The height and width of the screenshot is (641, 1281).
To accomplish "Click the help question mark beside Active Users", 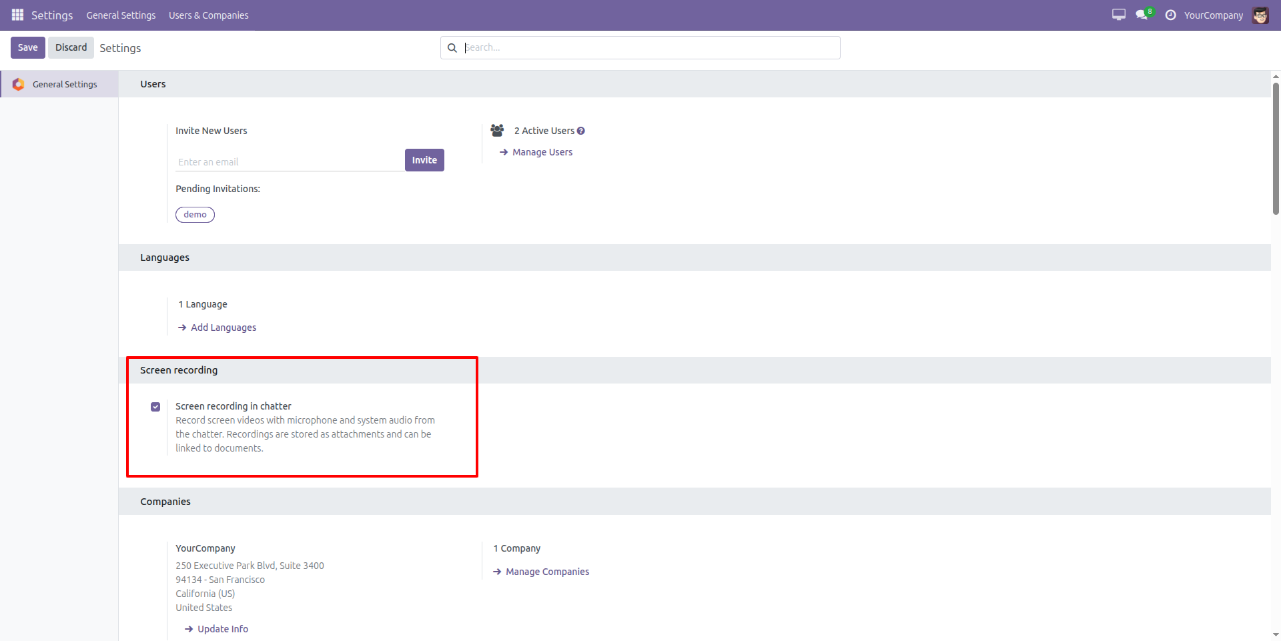I will (x=581, y=131).
